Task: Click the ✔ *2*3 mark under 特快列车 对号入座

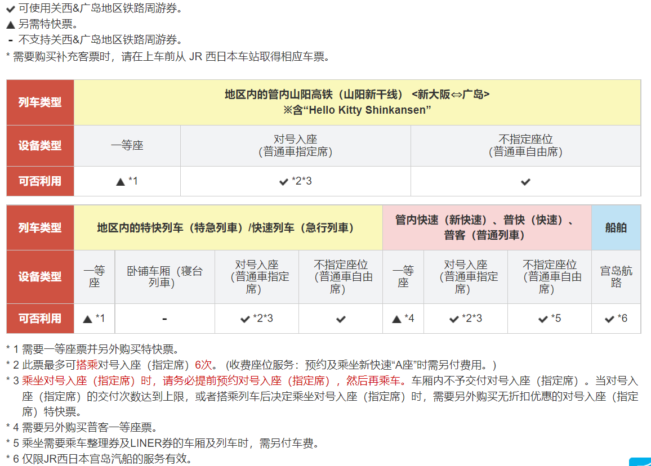Action: pos(256,318)
